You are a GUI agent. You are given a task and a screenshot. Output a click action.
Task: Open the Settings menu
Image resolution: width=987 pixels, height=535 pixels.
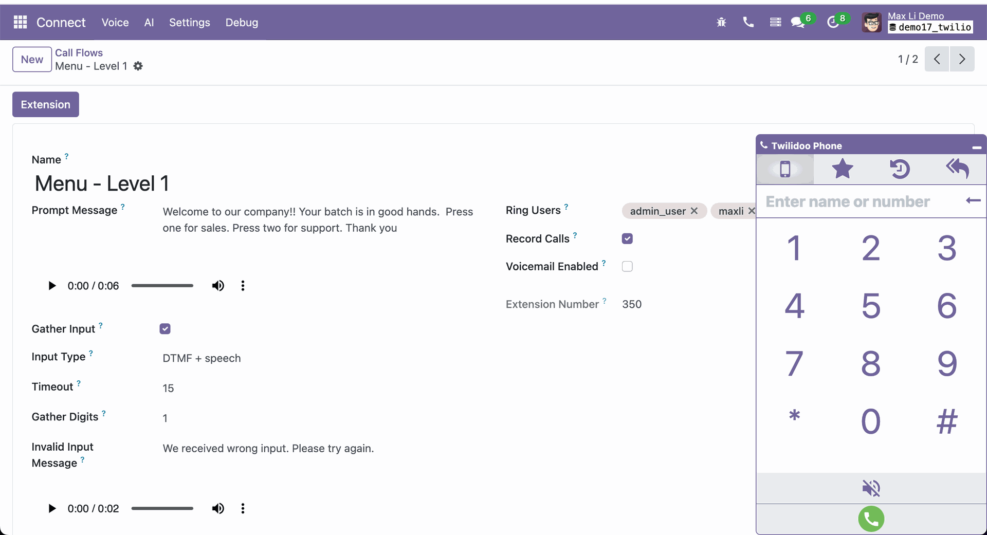pos(189,23)
